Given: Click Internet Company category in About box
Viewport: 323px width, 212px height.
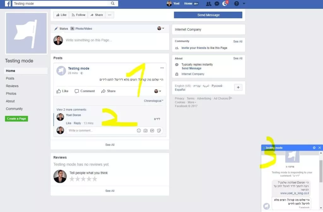Looking at the screenshot, I should coord(193,74).
